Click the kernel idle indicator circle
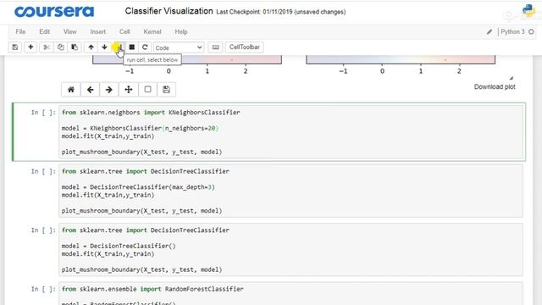Screen dimensions: 542x305 [531, 32]
